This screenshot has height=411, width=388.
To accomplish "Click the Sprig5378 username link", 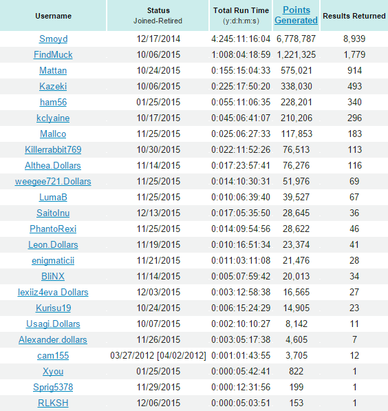I will (53, 388).
